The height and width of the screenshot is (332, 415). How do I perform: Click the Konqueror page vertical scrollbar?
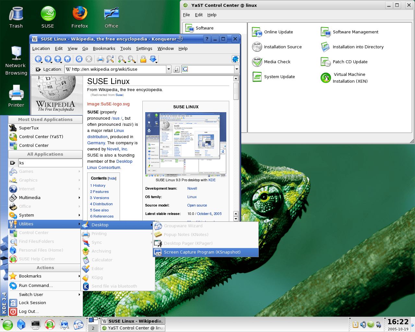pos(236,92)
